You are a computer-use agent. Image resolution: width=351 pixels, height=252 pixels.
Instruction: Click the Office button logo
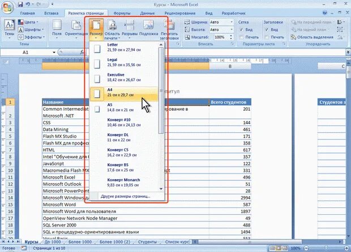[7, 7]
